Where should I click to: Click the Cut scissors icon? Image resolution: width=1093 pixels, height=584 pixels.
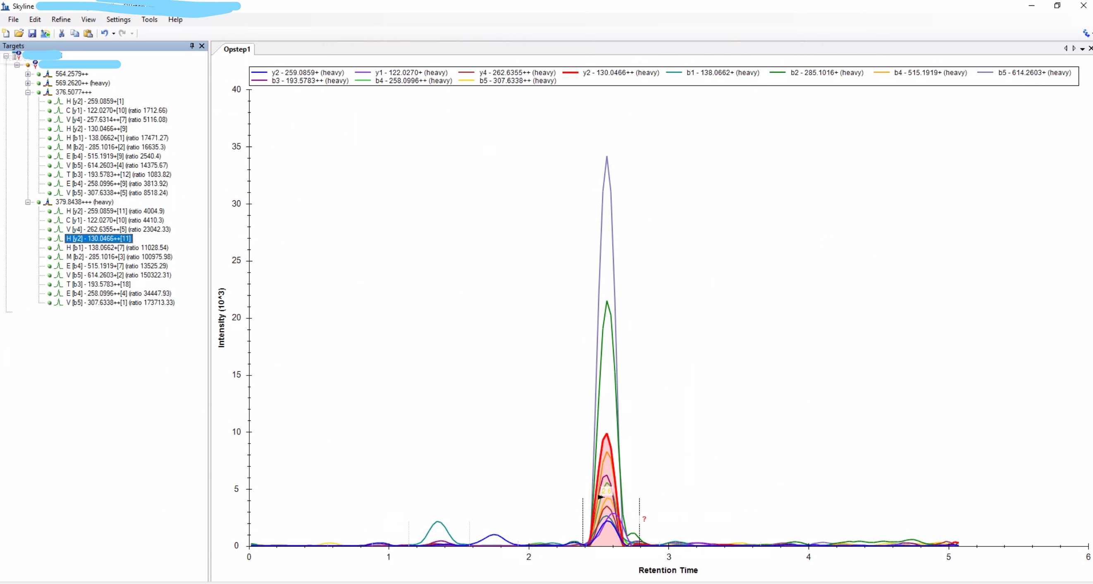click(62, 33)
